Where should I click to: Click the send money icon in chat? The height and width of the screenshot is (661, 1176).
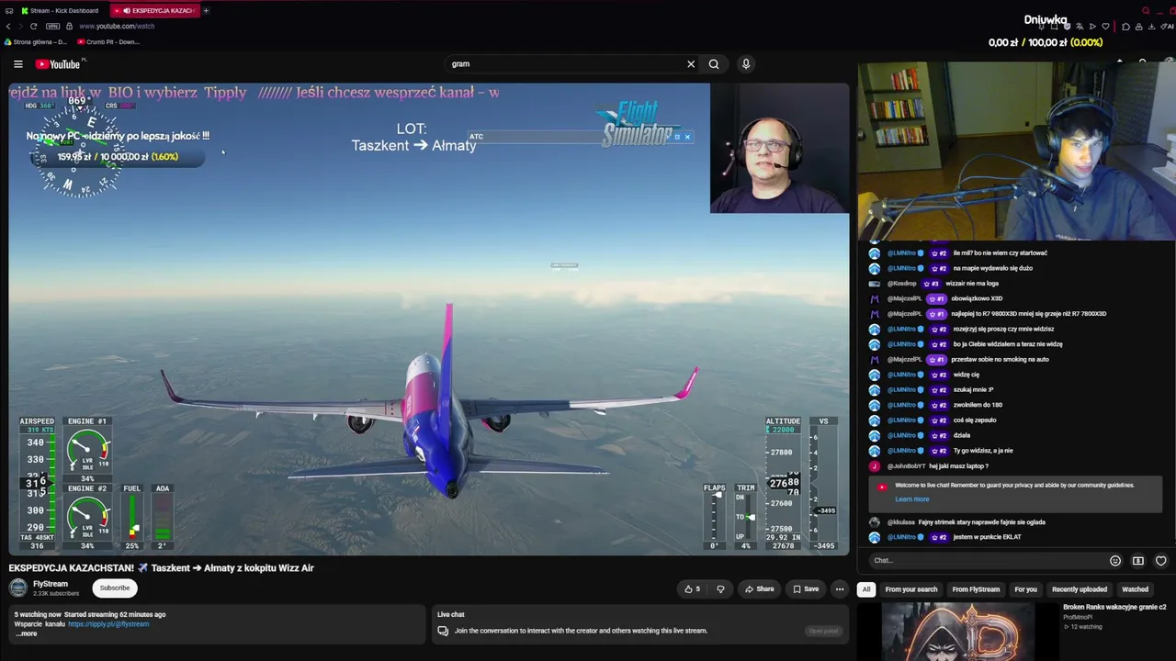tap(1138, 561)
